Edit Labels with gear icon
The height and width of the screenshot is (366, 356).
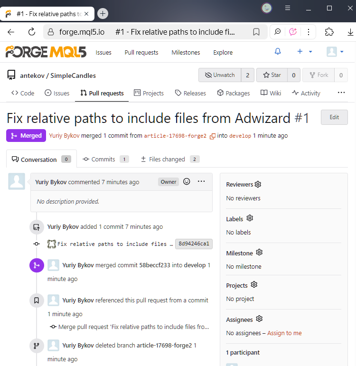tap(250, 218)
